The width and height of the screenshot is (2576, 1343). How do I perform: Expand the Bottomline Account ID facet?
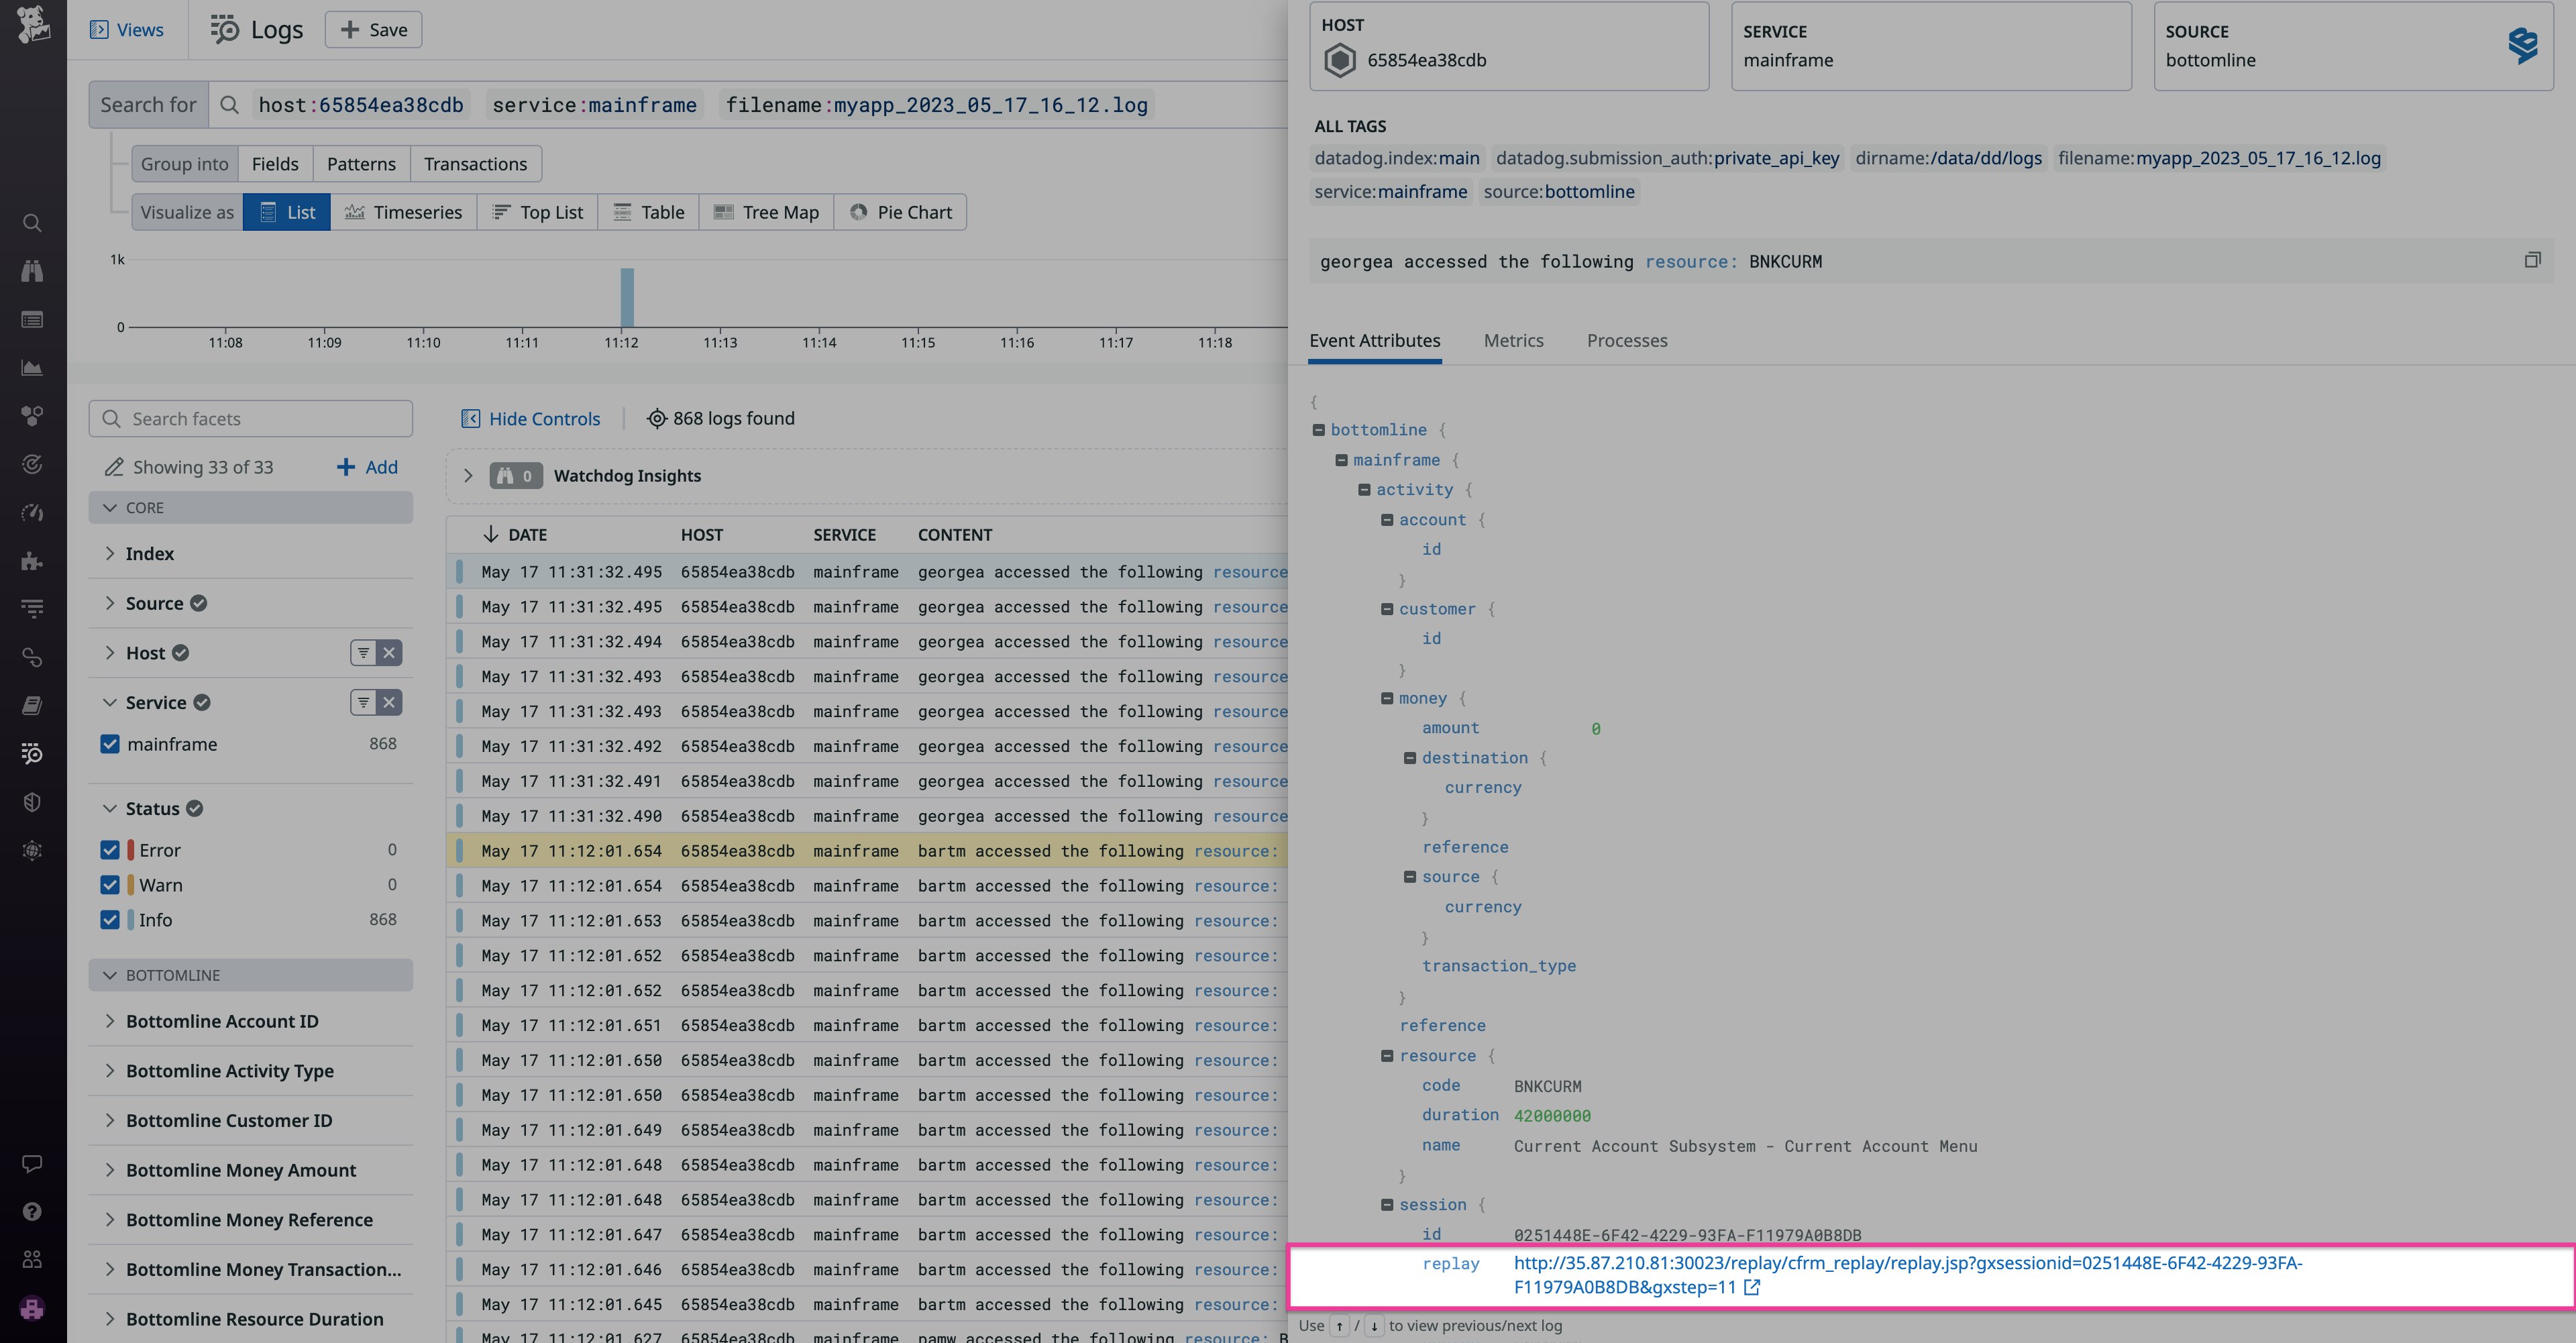click(x=110, y=1021)
